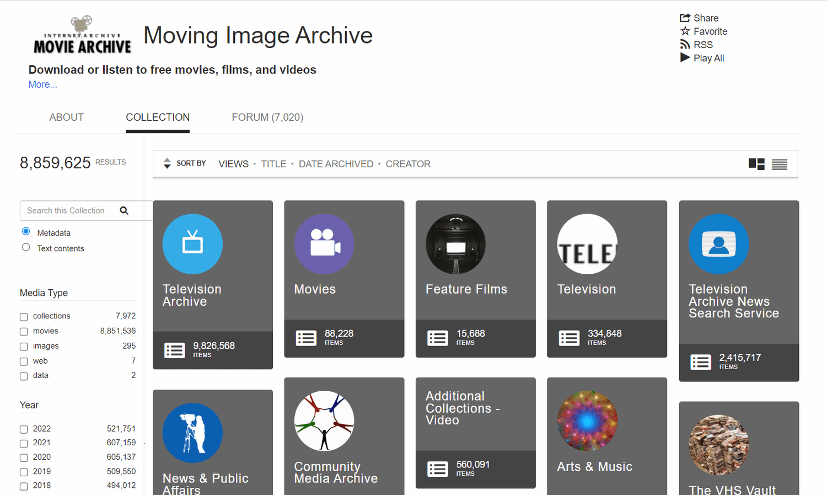Click the More... link
This screenshot has width=827, height=495.
pos(42,84)
